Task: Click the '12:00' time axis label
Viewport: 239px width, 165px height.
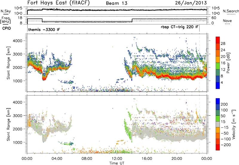Action: (117, 159)
